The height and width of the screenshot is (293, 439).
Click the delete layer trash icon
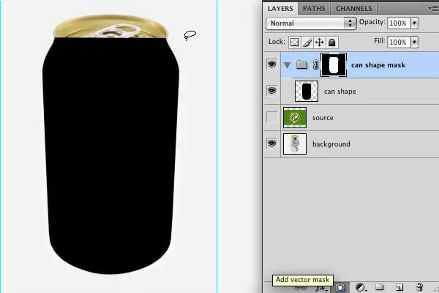pos(419,287)
